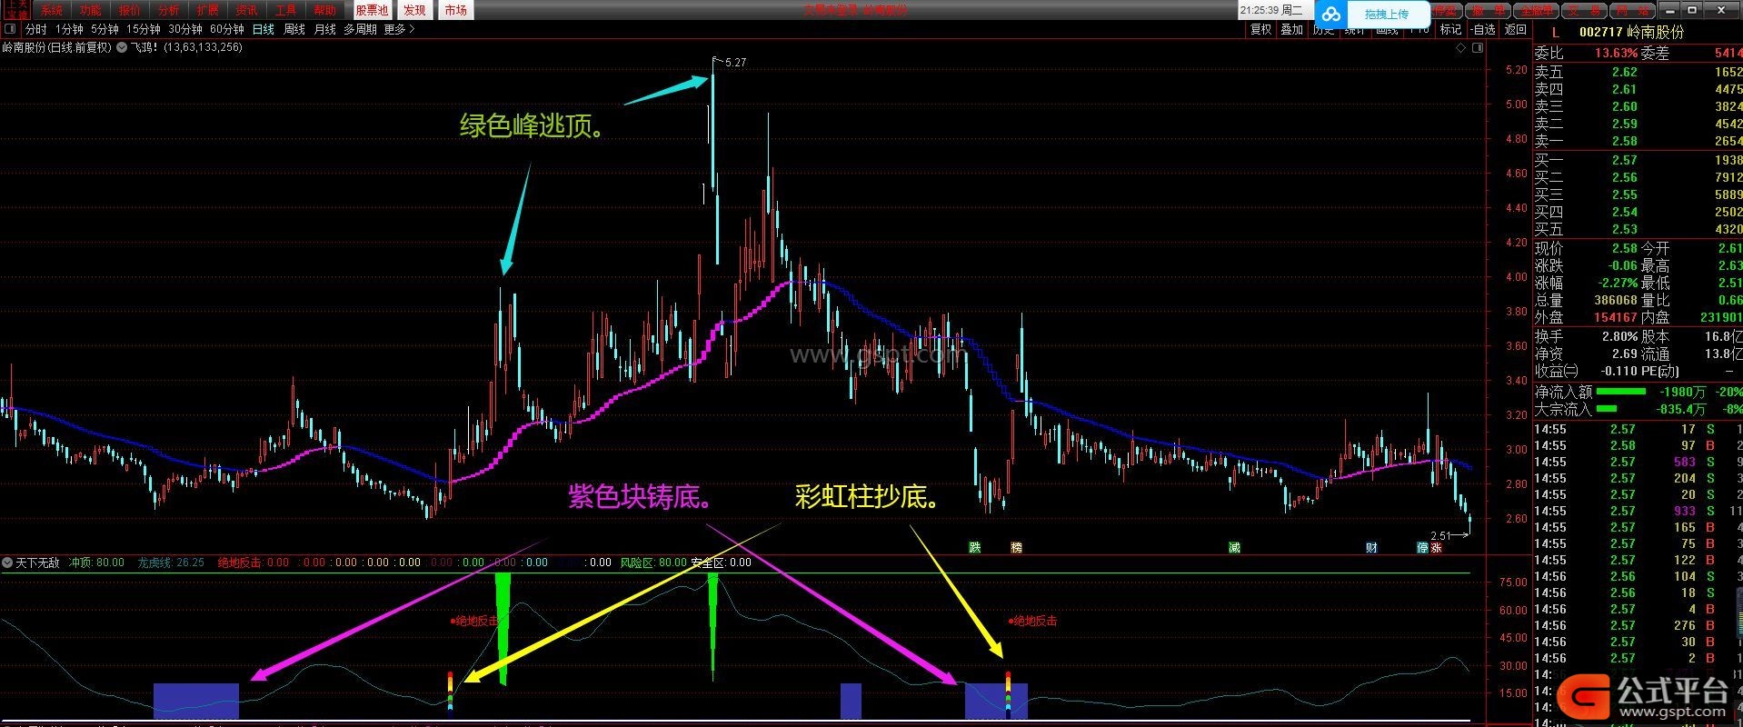Click the 风险区: 80.00 indicator label
The height and width of the screenshot is (727, 1743).
tap(653, 563)
